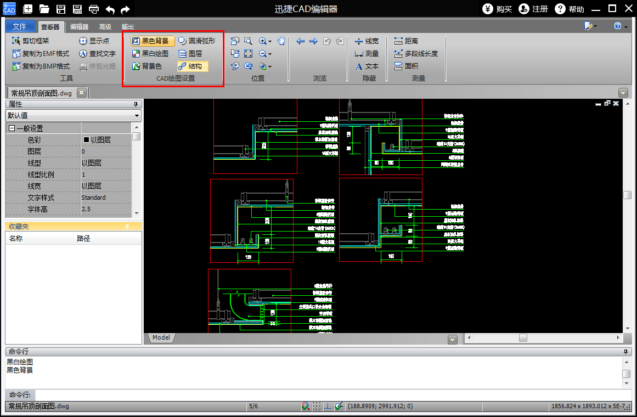Click in the 命令行 input field
The image size is (637, 417).
329,395
